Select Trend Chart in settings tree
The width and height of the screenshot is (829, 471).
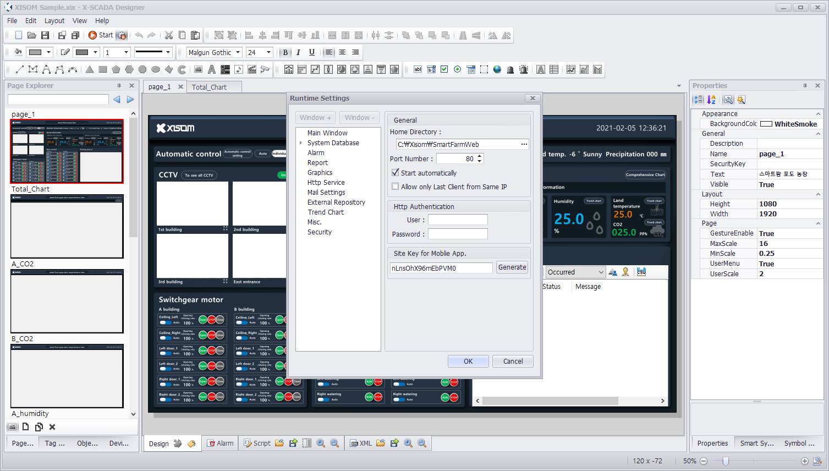[x=326, y=212]
